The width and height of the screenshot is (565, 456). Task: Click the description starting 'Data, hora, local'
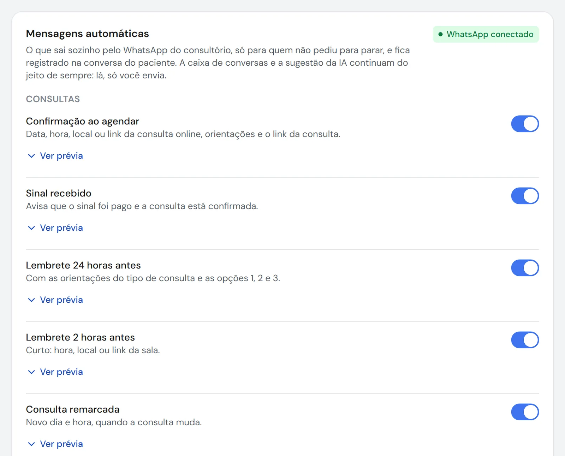(183, 134)
